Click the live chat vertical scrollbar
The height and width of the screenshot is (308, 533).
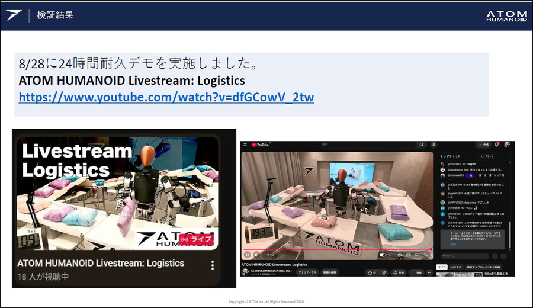click(x=510, y=235)
